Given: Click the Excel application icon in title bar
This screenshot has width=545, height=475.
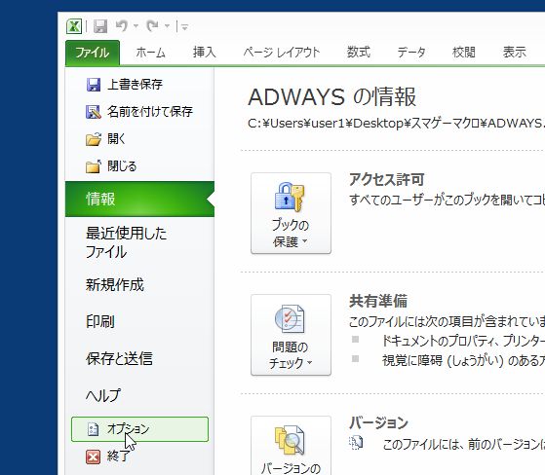Looking at the screenshot, I should point(74,26).
